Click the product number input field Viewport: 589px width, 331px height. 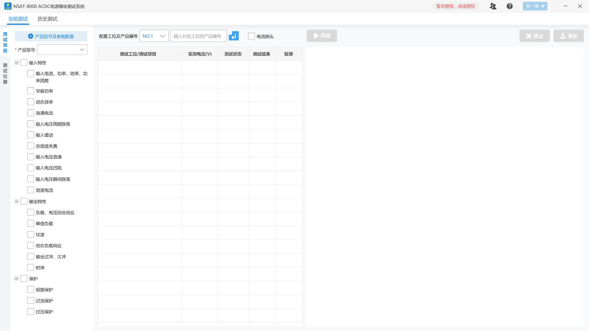[x=198, y=36]
